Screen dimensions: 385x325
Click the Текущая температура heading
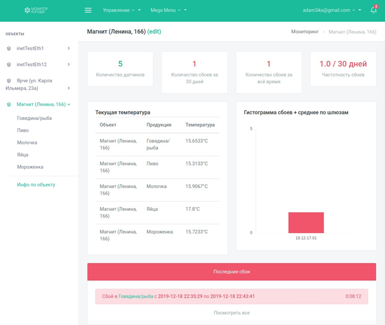[x=123, y=113]
